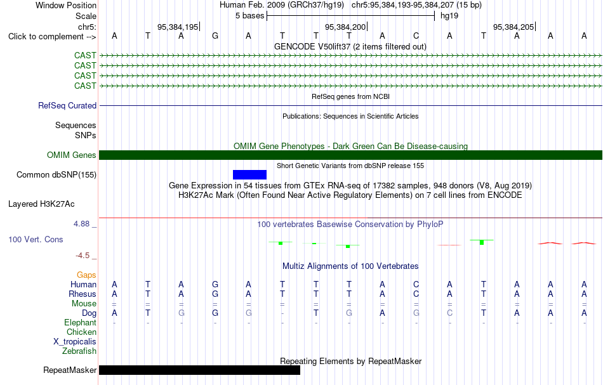The width and height of the screenshot is (603, 385).
Task: Click the X_tropicalis species row label
Action: 75,342
